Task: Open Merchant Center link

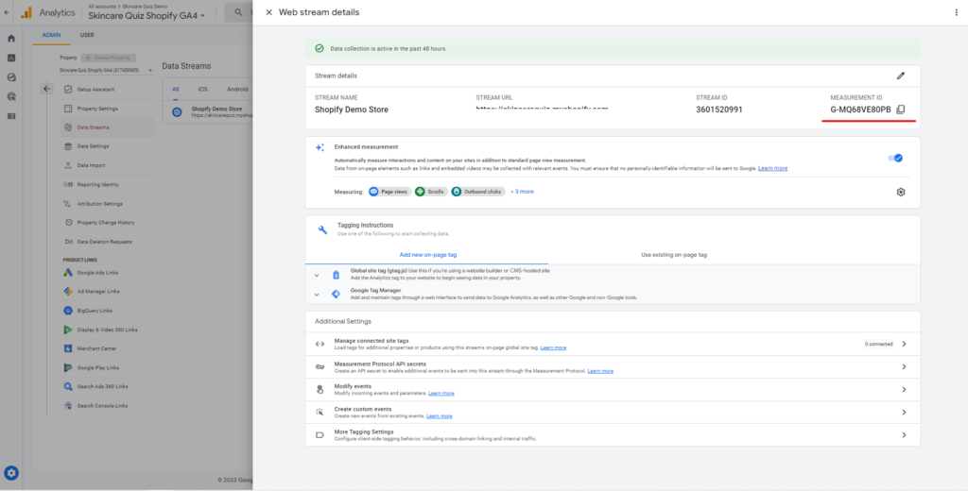Action: pos(108,348)
